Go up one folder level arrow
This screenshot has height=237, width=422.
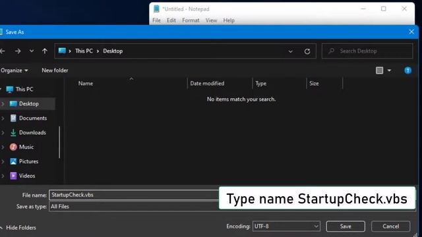pos(45,51)
